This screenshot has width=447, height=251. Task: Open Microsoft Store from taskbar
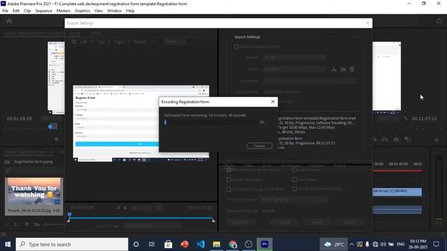[x=168, y=244]
